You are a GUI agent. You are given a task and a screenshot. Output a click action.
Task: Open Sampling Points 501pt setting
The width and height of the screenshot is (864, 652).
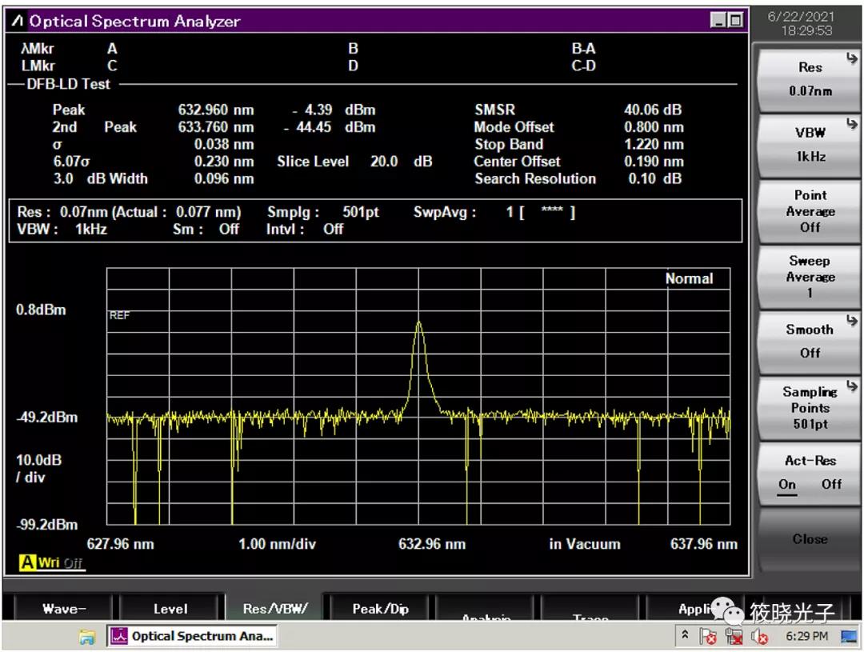pyautogui.click(x=810, y=407)
